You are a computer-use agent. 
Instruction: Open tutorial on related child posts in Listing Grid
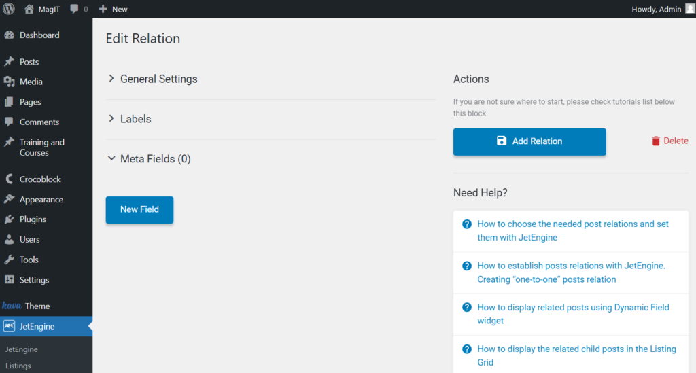point(576,356)
